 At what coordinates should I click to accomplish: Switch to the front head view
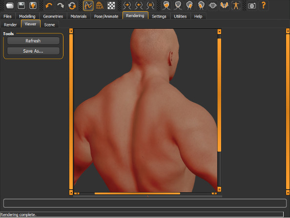166,5
